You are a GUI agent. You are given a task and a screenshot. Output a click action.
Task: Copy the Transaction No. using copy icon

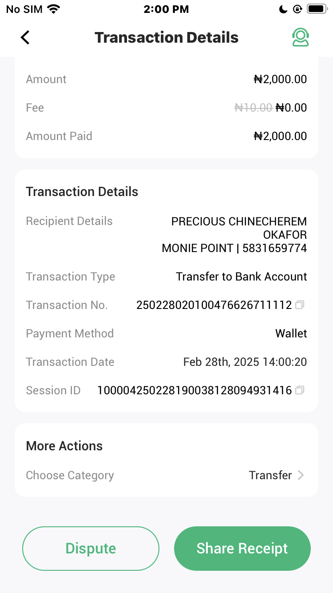point(300,305)
